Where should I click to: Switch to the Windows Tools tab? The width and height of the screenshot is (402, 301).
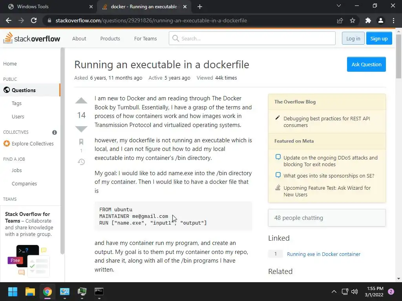coord(49,7)
